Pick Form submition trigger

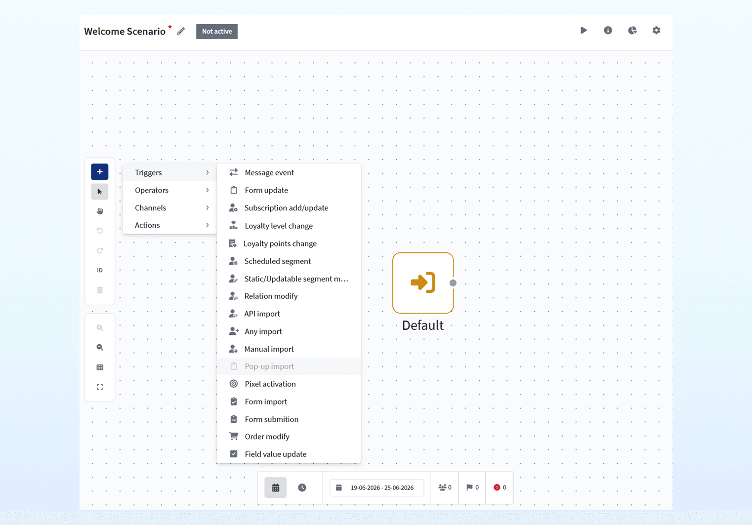coord(289,419)
